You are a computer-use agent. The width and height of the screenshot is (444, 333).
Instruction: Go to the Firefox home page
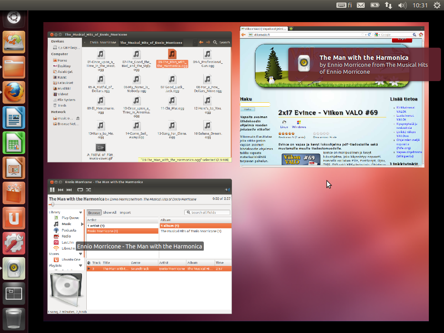click(x=421, y=35)
